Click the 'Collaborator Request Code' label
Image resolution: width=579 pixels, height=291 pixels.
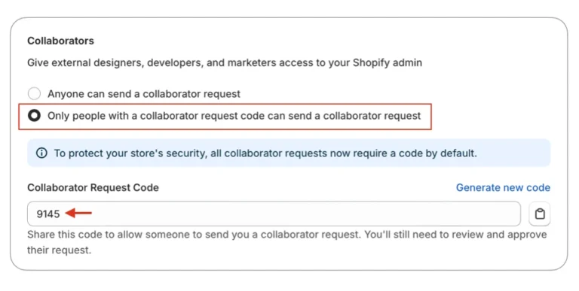click(x=93, y=187)
